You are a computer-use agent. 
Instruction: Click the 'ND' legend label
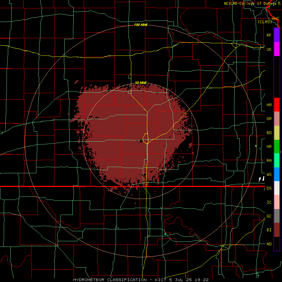269,244
